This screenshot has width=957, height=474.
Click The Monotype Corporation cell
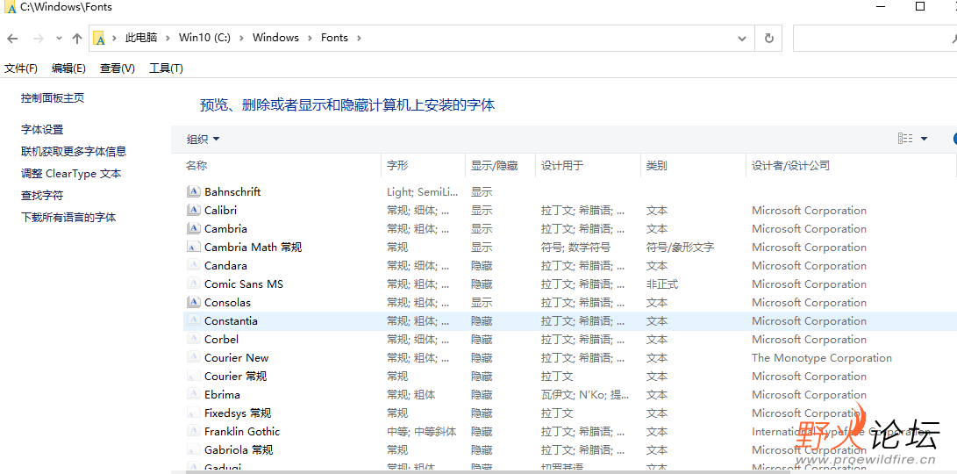pyautogui.click(x=822, y=358)
